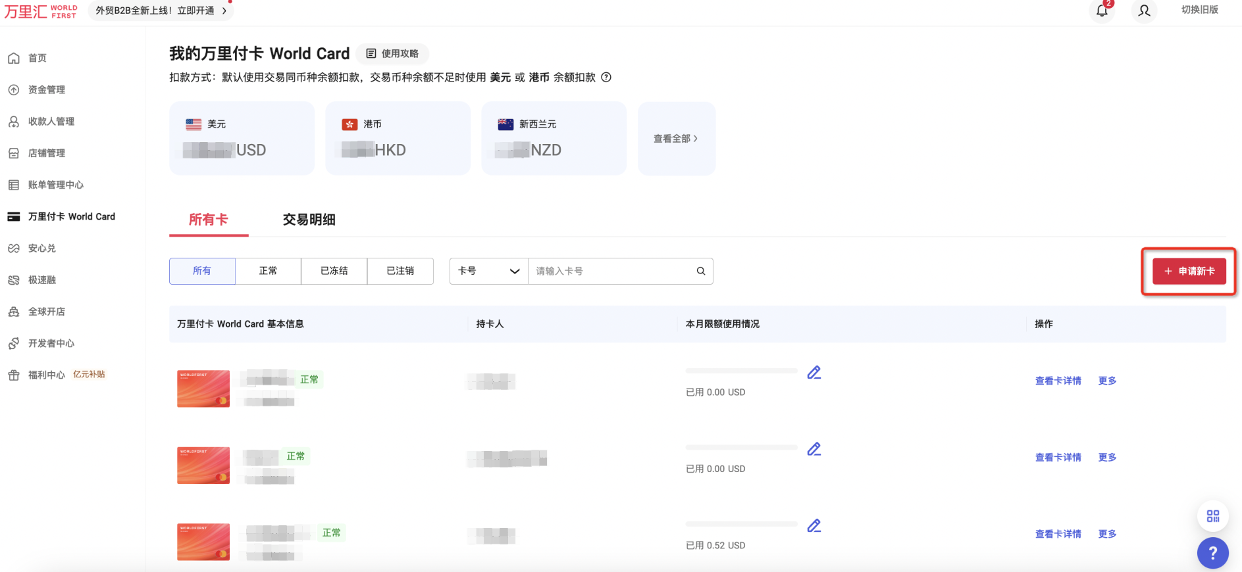Open 首页 in sidebar menu
The image size is (1242, 572).
[x=38, y=58]
